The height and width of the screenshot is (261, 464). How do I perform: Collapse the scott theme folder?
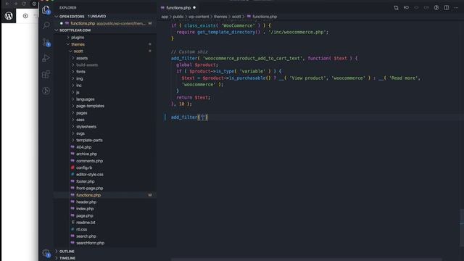pos(78,51)
